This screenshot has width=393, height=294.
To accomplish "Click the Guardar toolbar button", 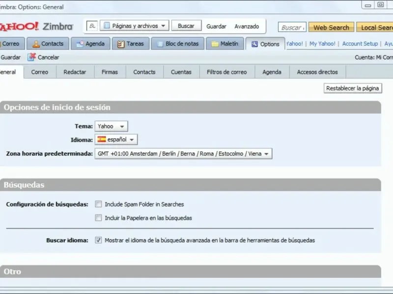I will point(10,57).
